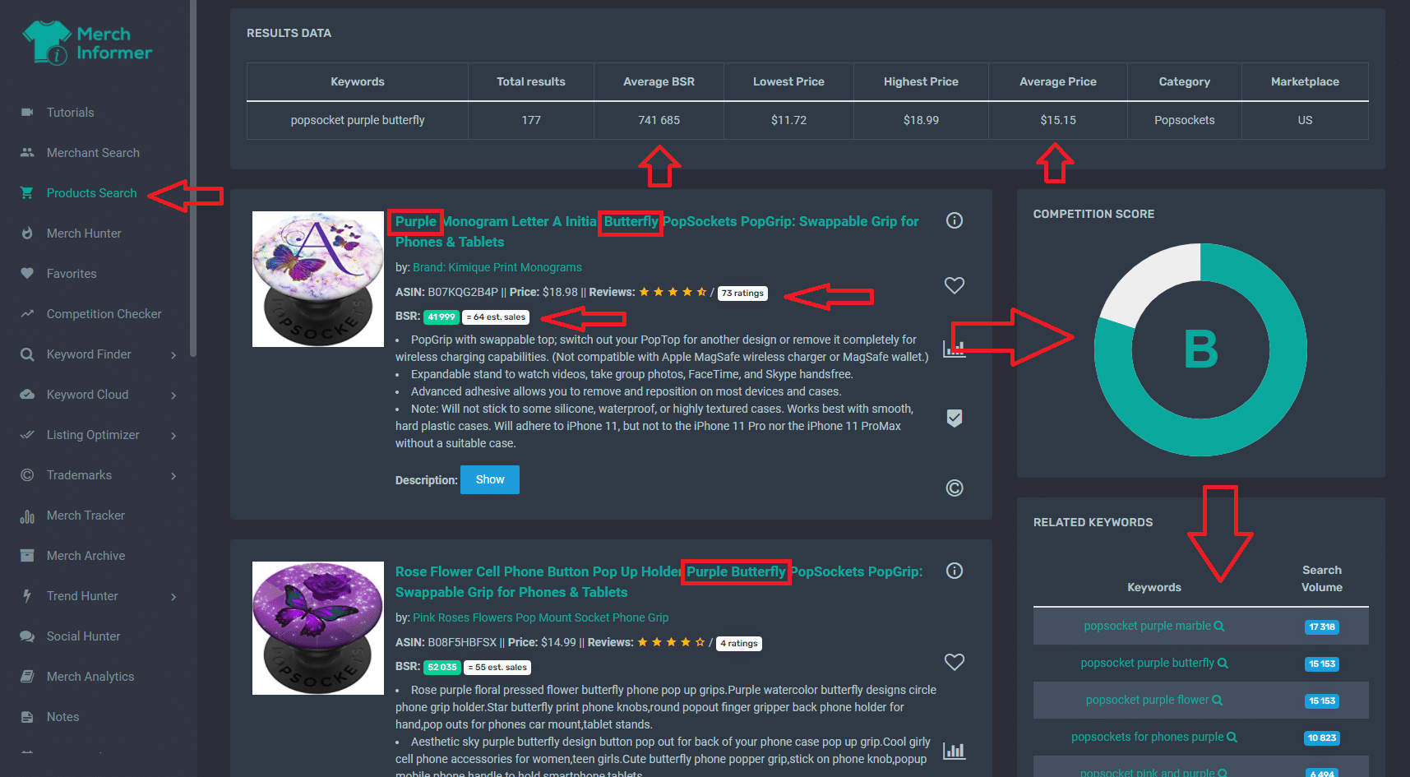Screen dimensions: 1410x777
Task: Open info icon for Purple Monogram Letter A product
Action: (x=955, y=220)
